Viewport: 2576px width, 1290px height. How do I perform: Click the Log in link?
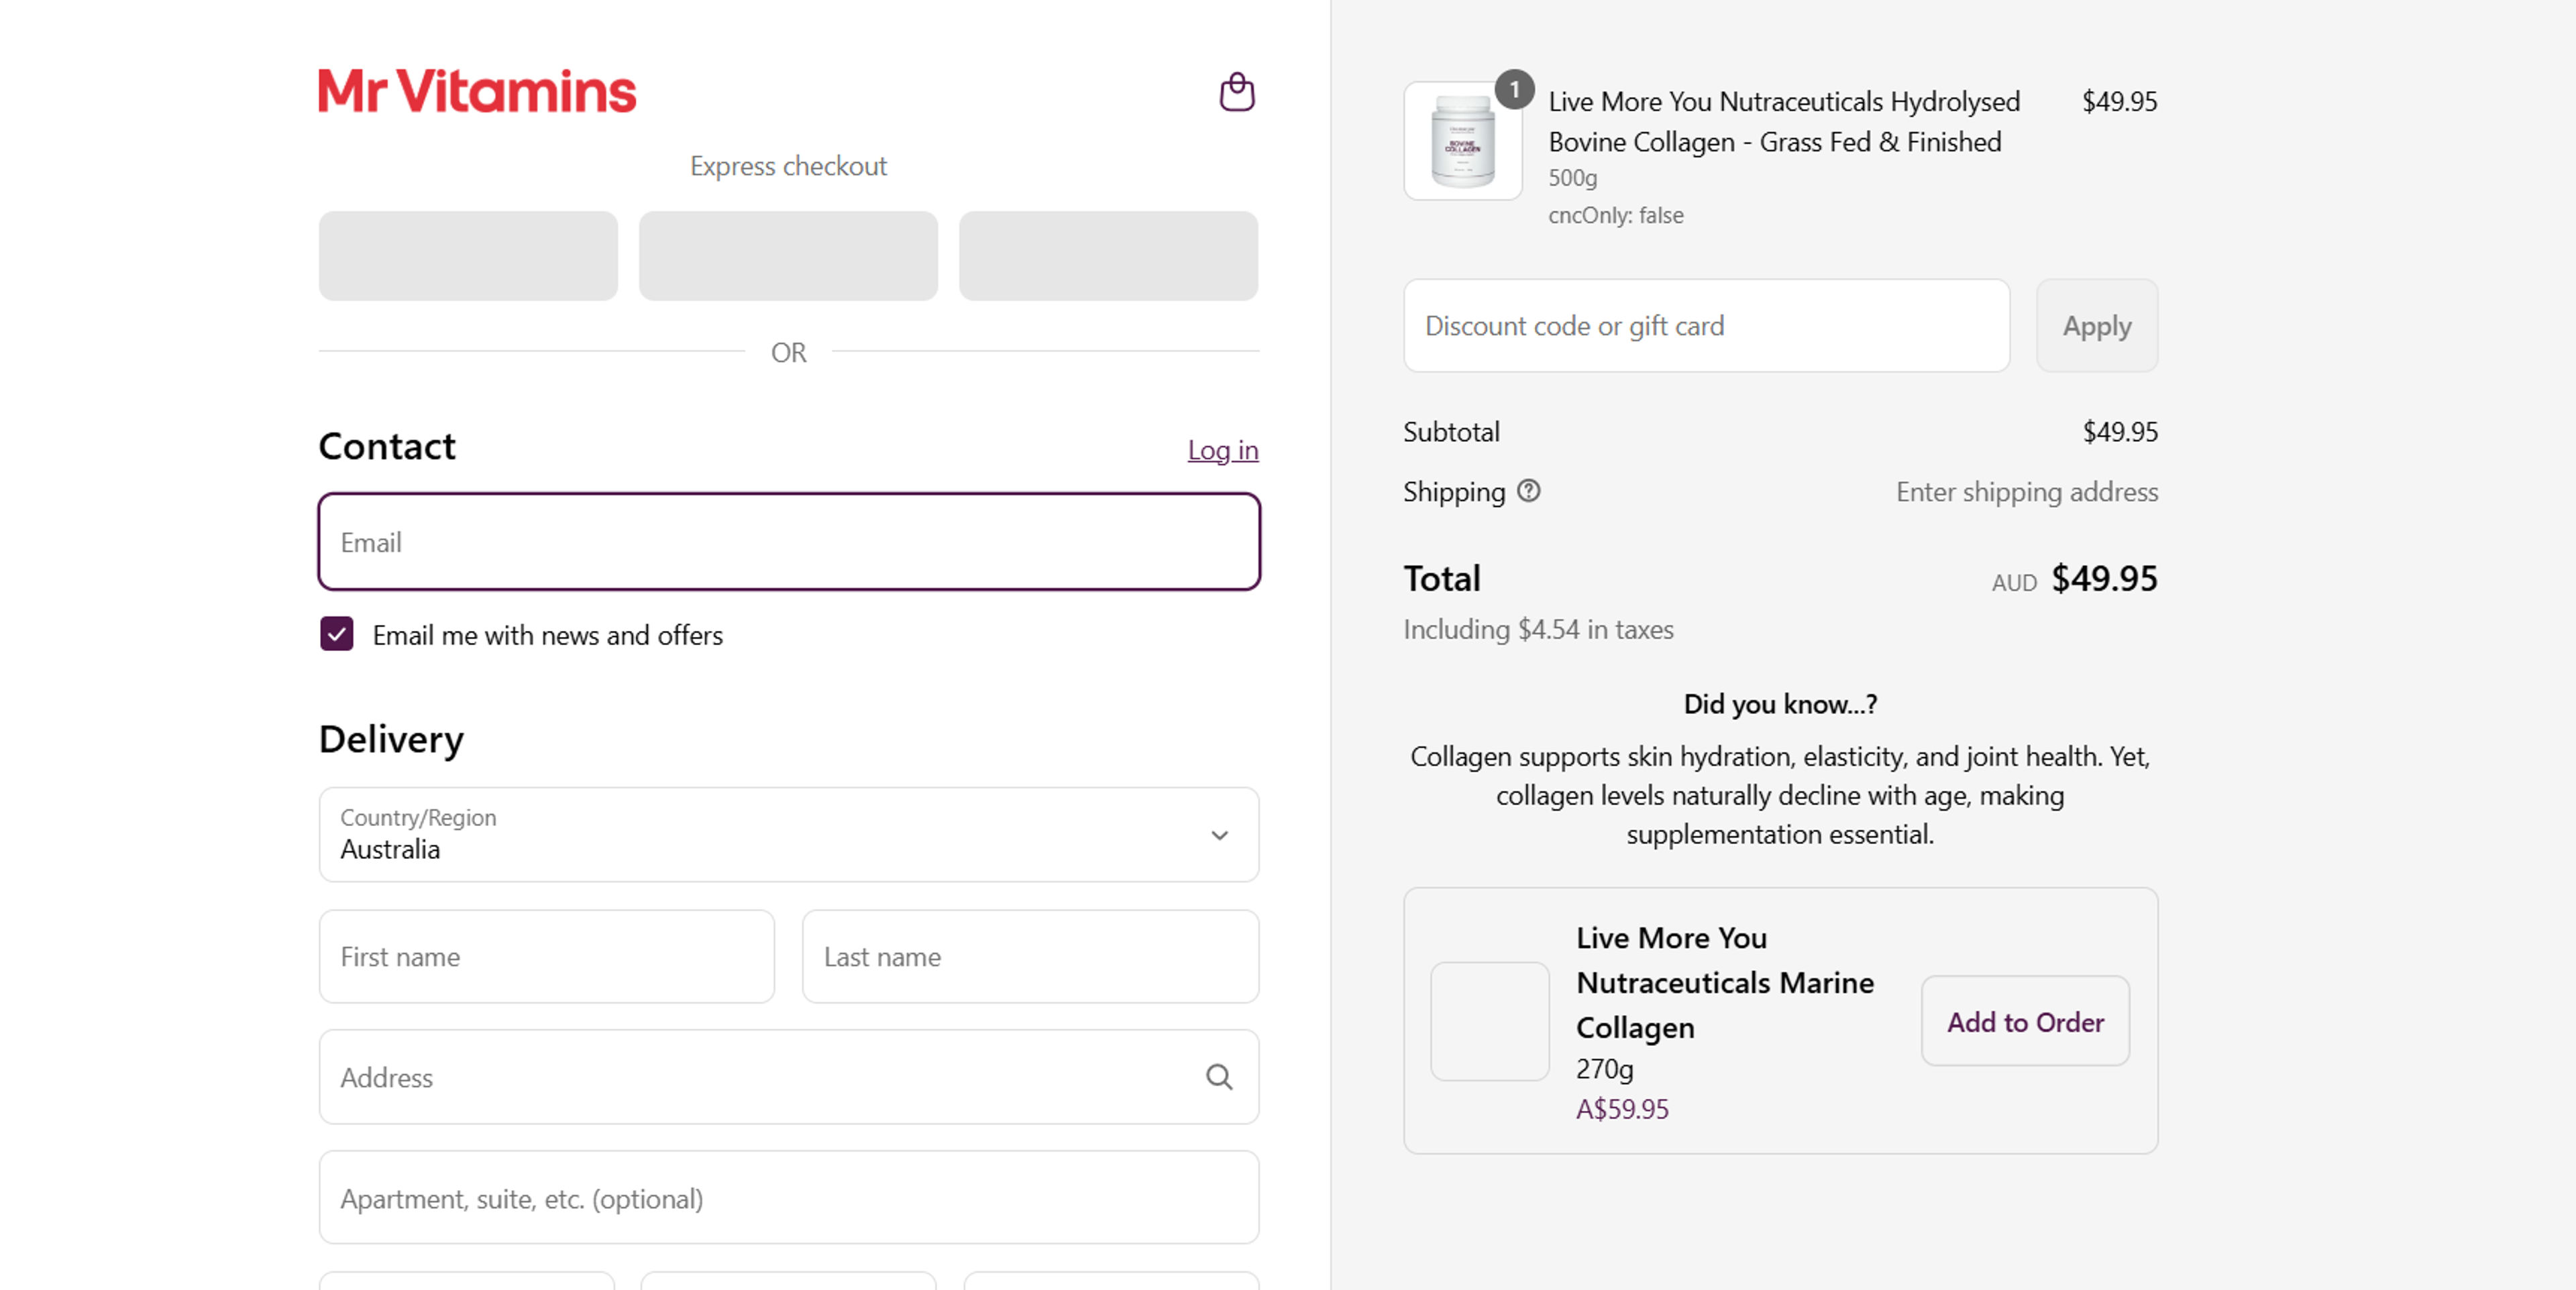[1222, 450]
